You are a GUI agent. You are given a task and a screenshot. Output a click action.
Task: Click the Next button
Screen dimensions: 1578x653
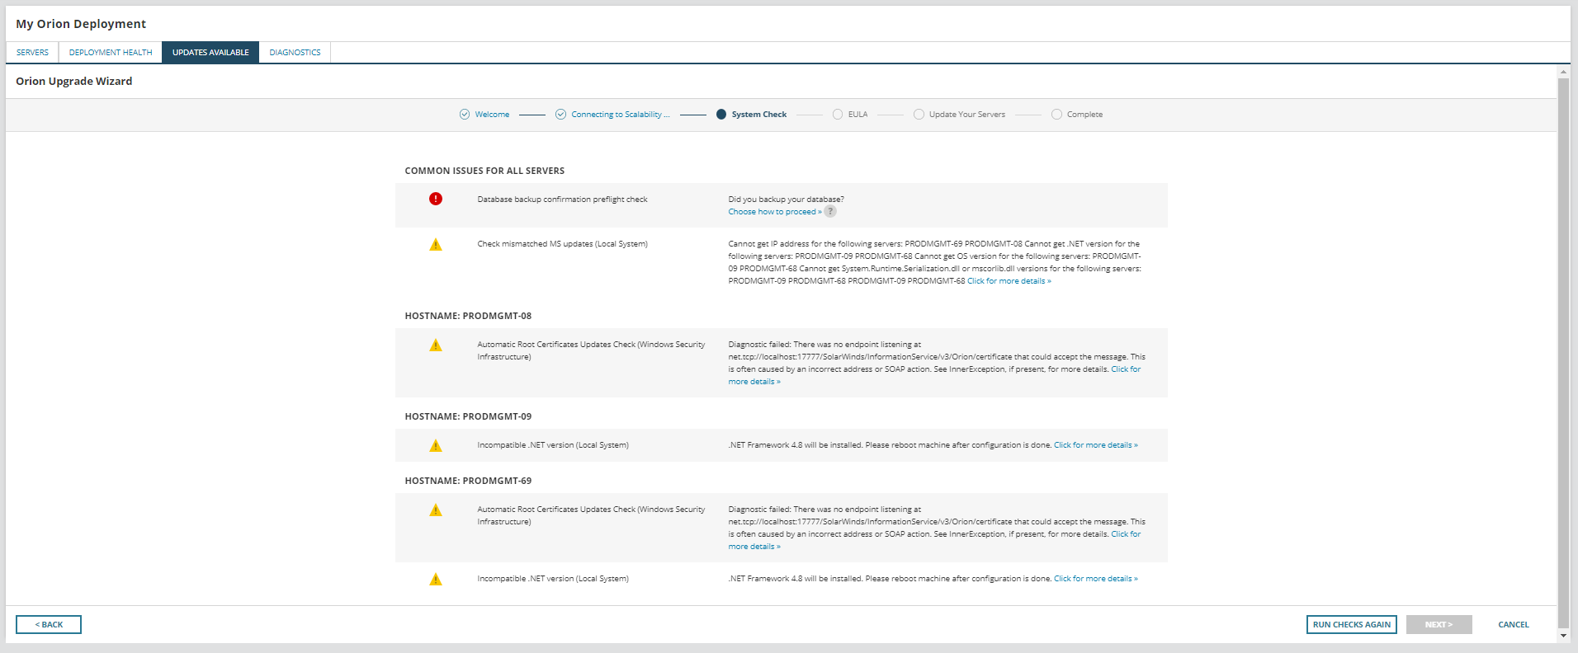(x=1439, y=624)
